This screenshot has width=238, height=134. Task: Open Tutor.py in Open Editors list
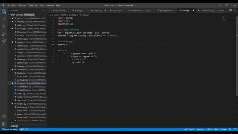27,83
